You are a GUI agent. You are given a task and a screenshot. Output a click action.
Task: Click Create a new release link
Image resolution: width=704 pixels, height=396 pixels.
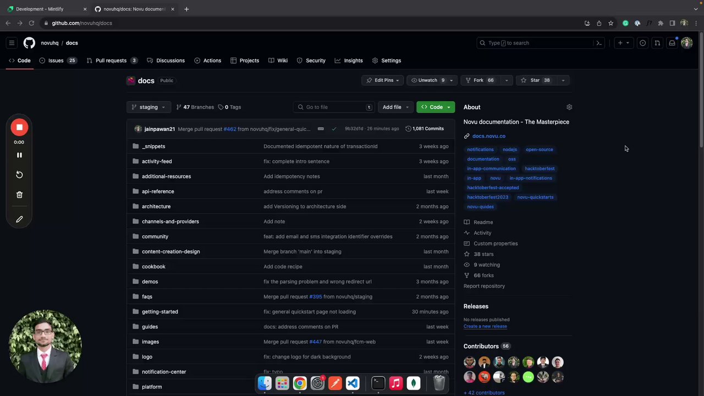(x=485, y=326)
